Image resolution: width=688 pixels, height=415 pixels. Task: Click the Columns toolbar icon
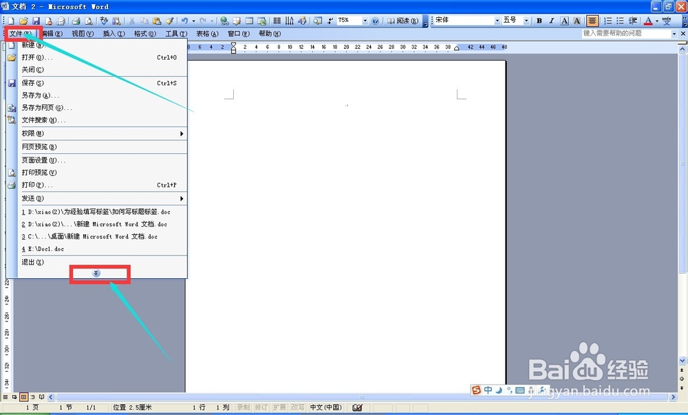pos(277,21)
